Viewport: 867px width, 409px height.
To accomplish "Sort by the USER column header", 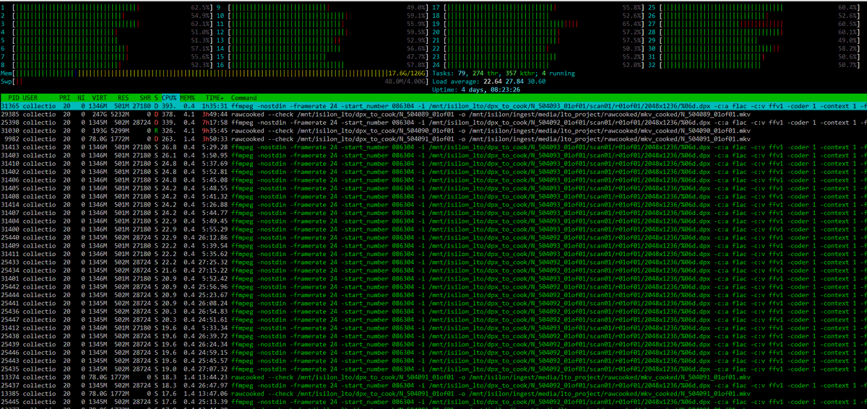I will click(x=30, y=97).
